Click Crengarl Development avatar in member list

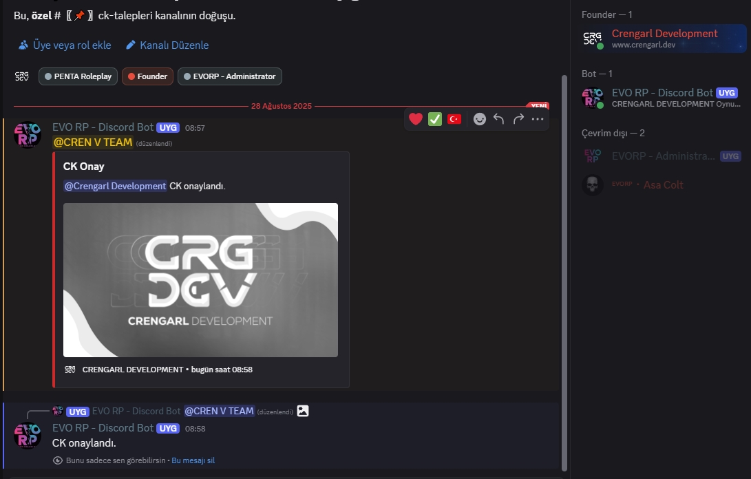tap(593, 39)
